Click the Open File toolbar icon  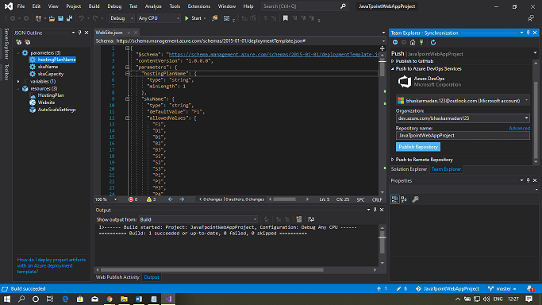click(x=52, y=18)
